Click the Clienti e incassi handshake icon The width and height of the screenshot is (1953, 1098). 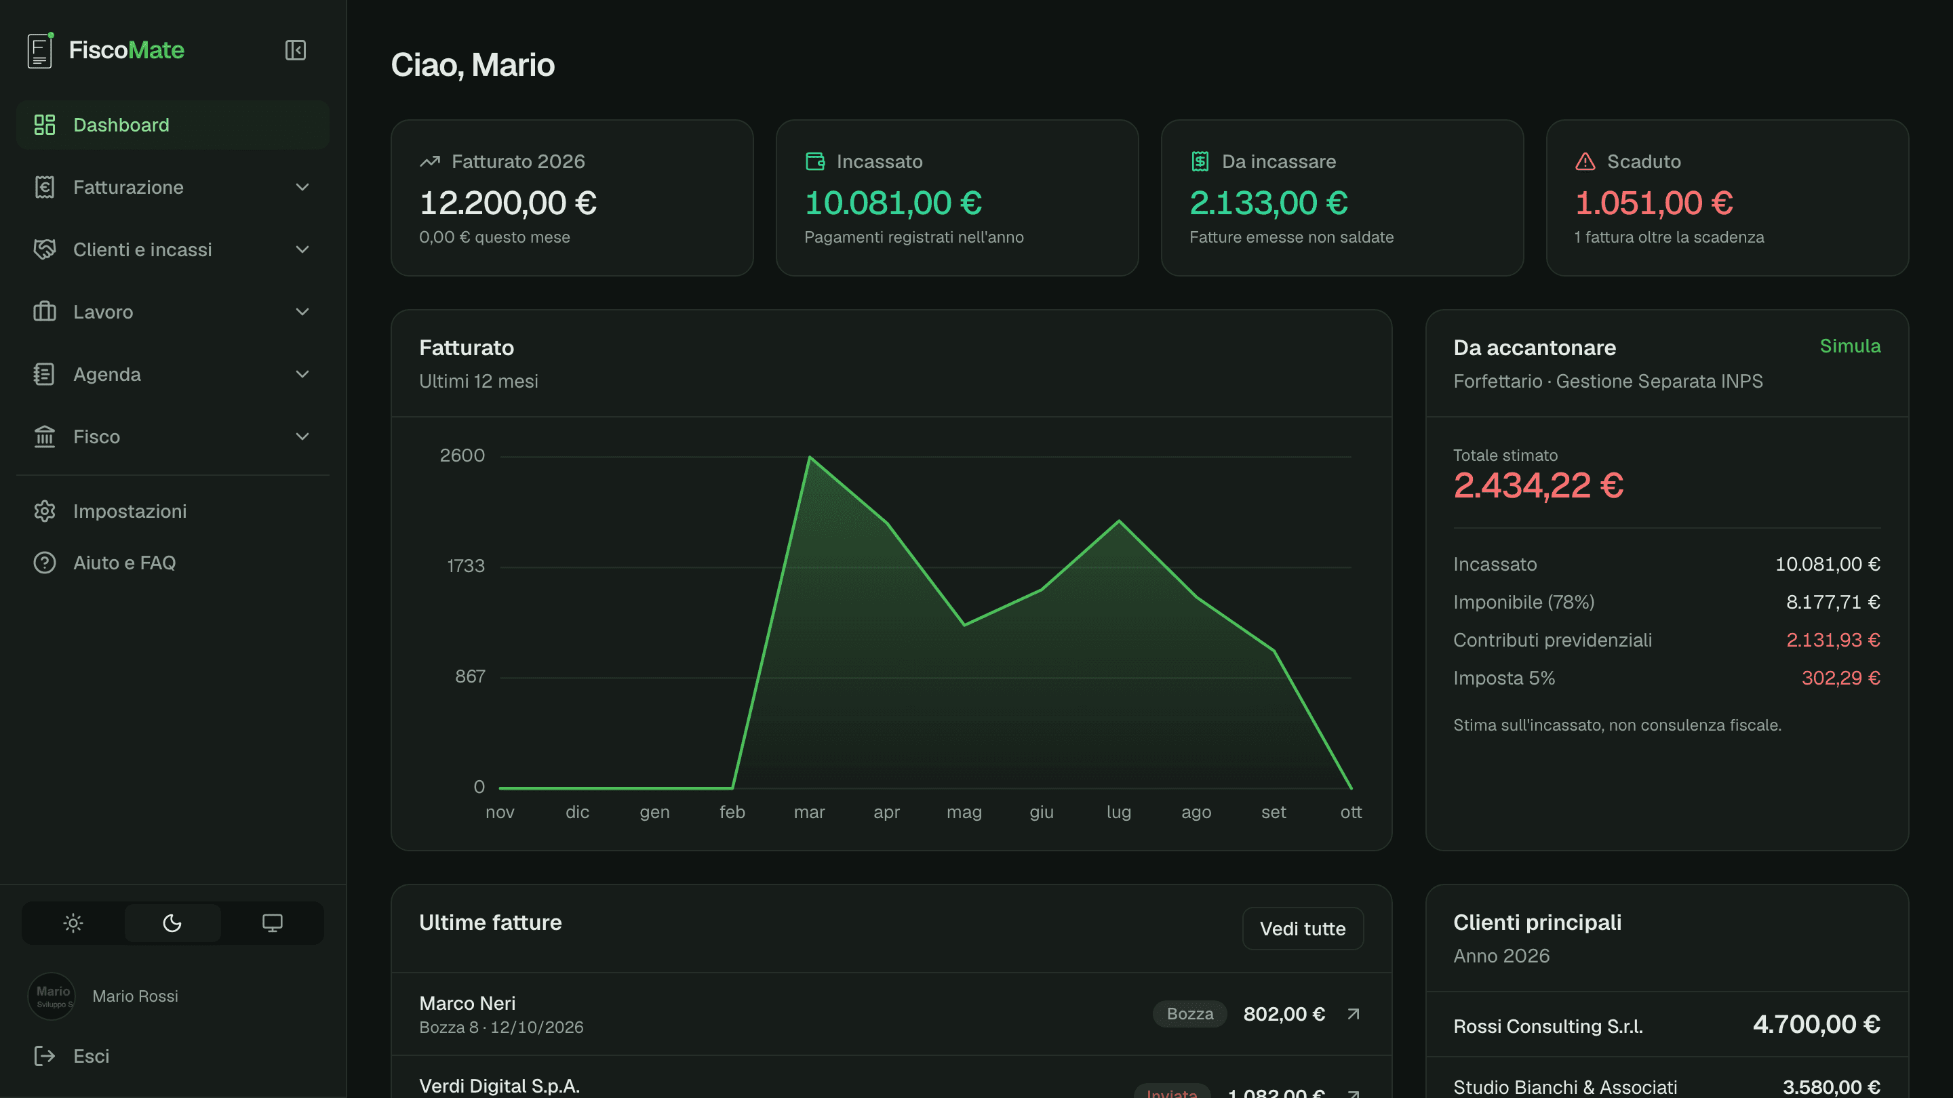pos(45,249)
